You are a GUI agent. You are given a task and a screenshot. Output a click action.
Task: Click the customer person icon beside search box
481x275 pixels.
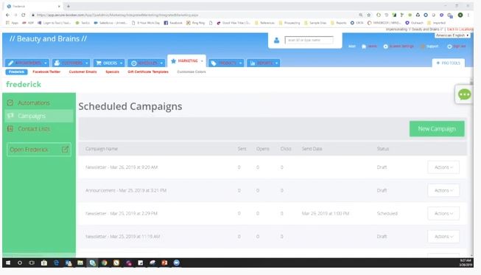coord(276,41)
